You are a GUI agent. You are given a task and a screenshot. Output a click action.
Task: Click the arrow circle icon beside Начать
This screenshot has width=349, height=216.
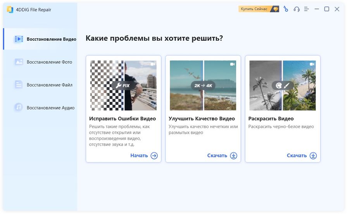pos(154,156)
